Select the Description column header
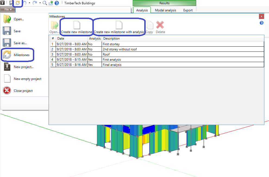This screenshot has width=269, height=177. point(183,38)
